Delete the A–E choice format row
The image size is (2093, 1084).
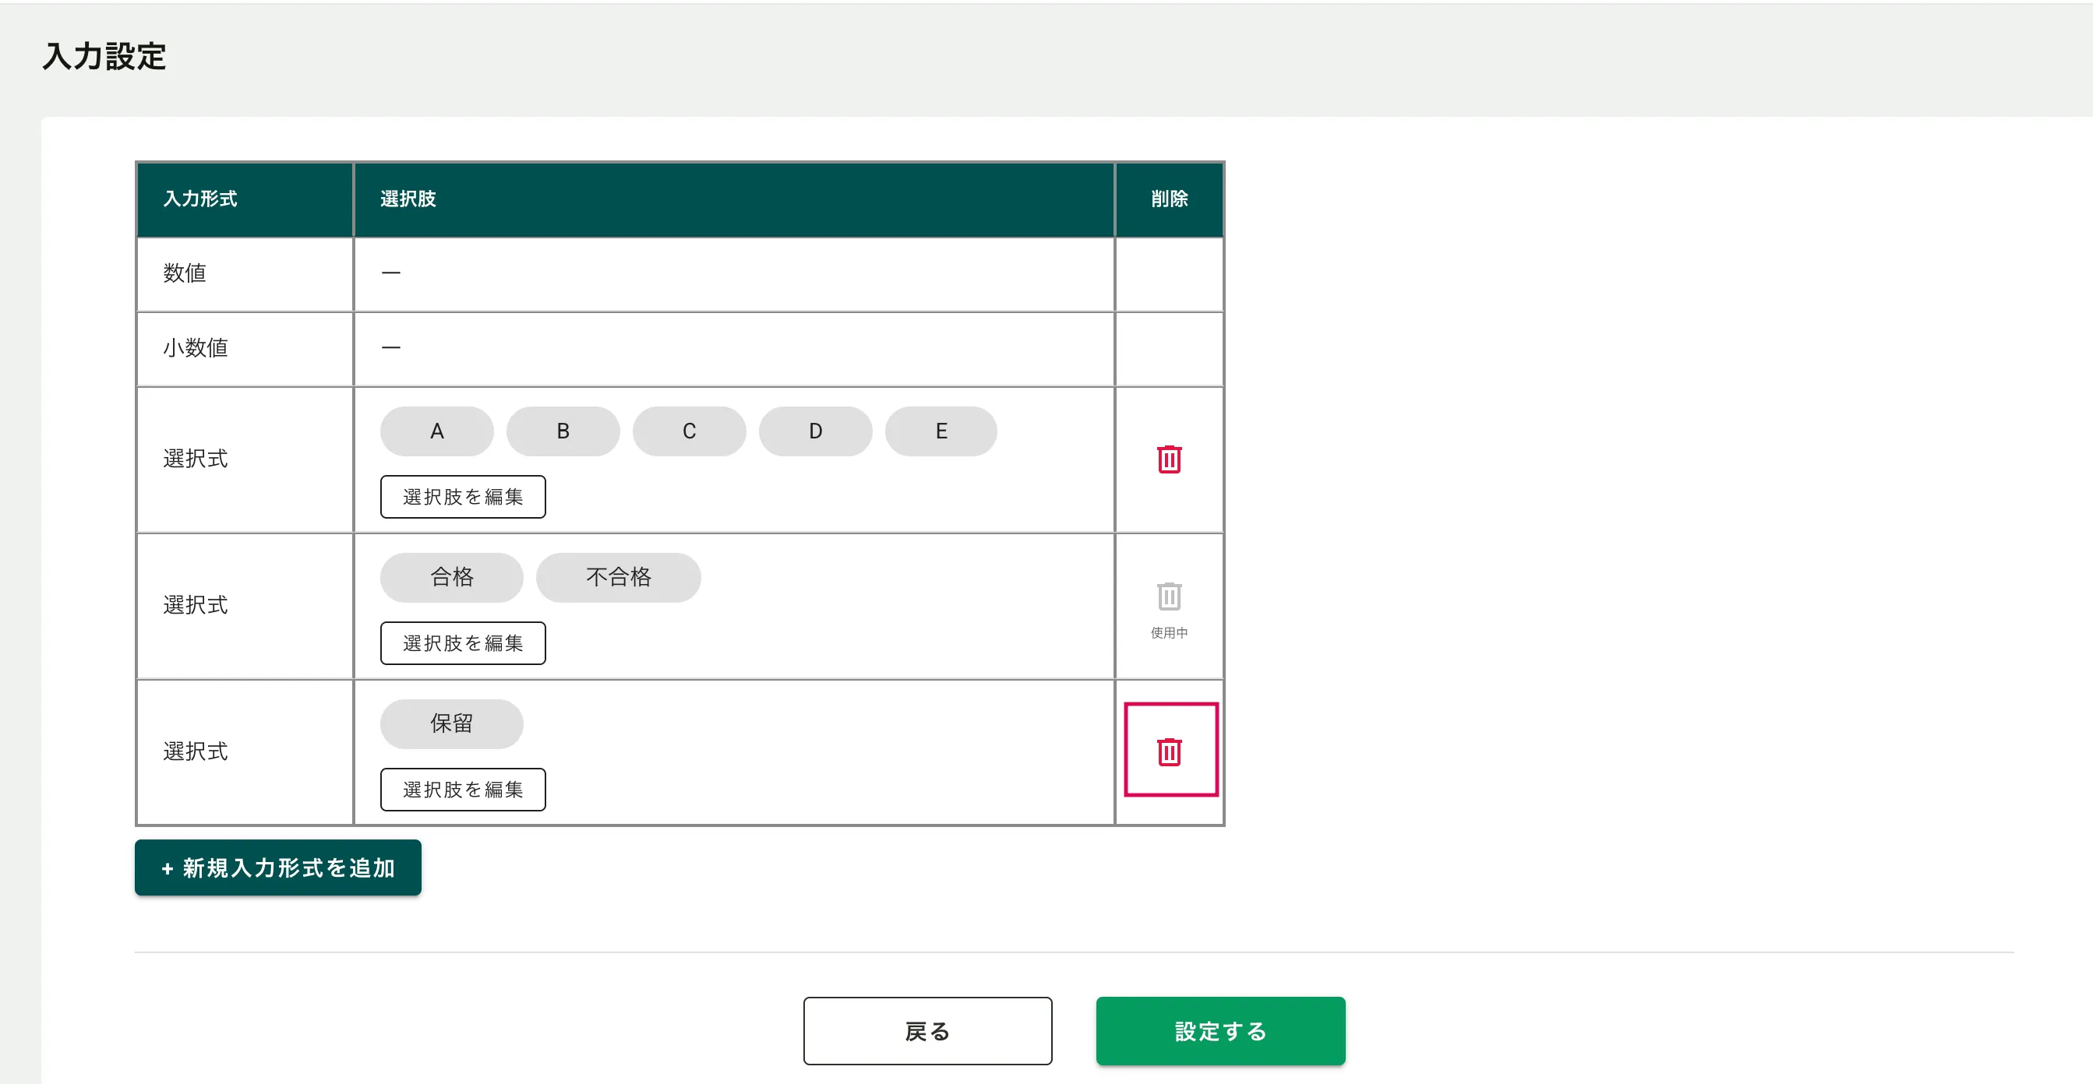click(1168, 459)
